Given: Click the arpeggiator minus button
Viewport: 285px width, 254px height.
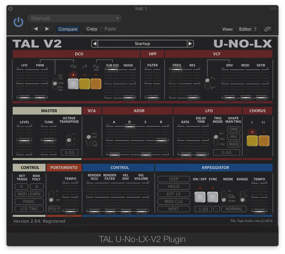Looking at the screenshot, I should tap(216, 209).
